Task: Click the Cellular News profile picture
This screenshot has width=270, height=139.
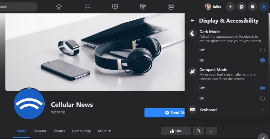Action: coord(29,104)
